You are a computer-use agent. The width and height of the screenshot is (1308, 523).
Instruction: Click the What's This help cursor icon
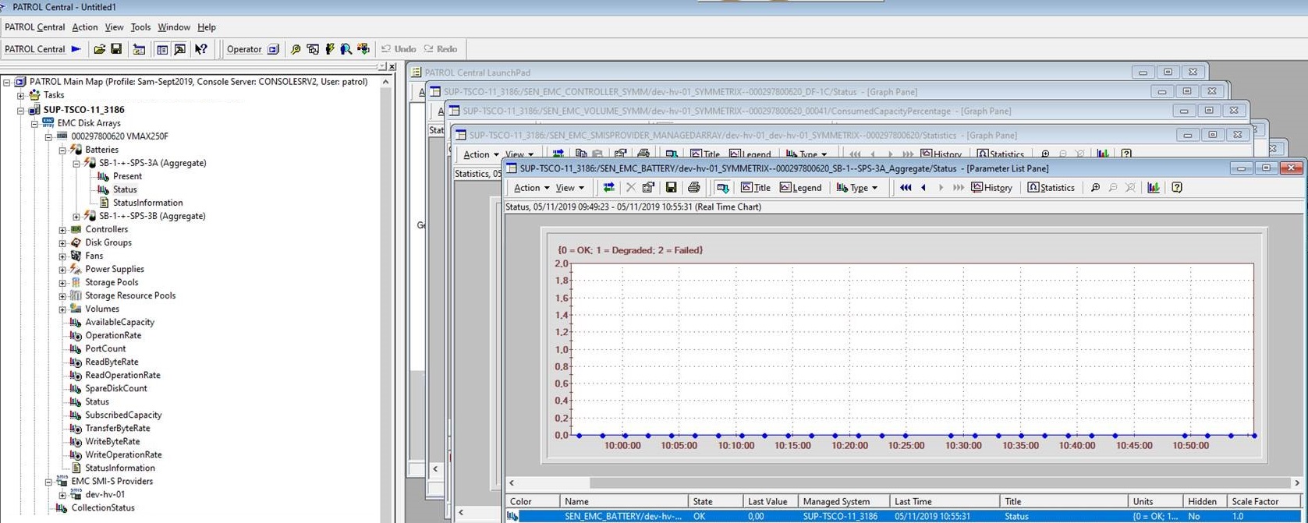tap(201, 49)
